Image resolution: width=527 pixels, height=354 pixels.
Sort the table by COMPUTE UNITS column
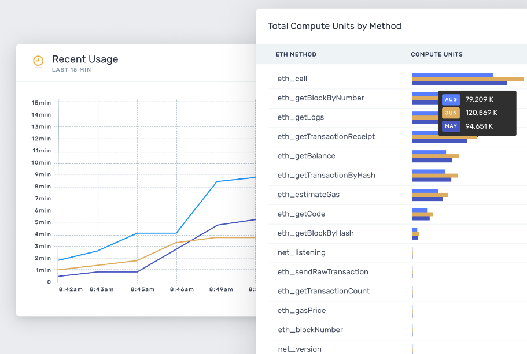[x=436, y=54]
